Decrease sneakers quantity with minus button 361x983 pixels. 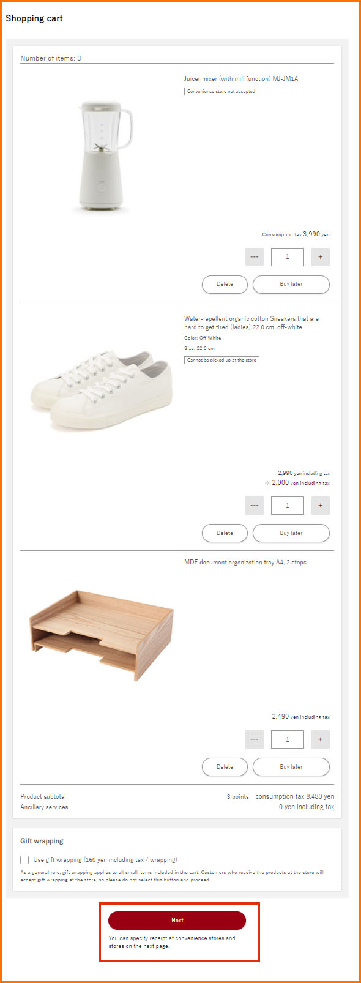point(255,506)
